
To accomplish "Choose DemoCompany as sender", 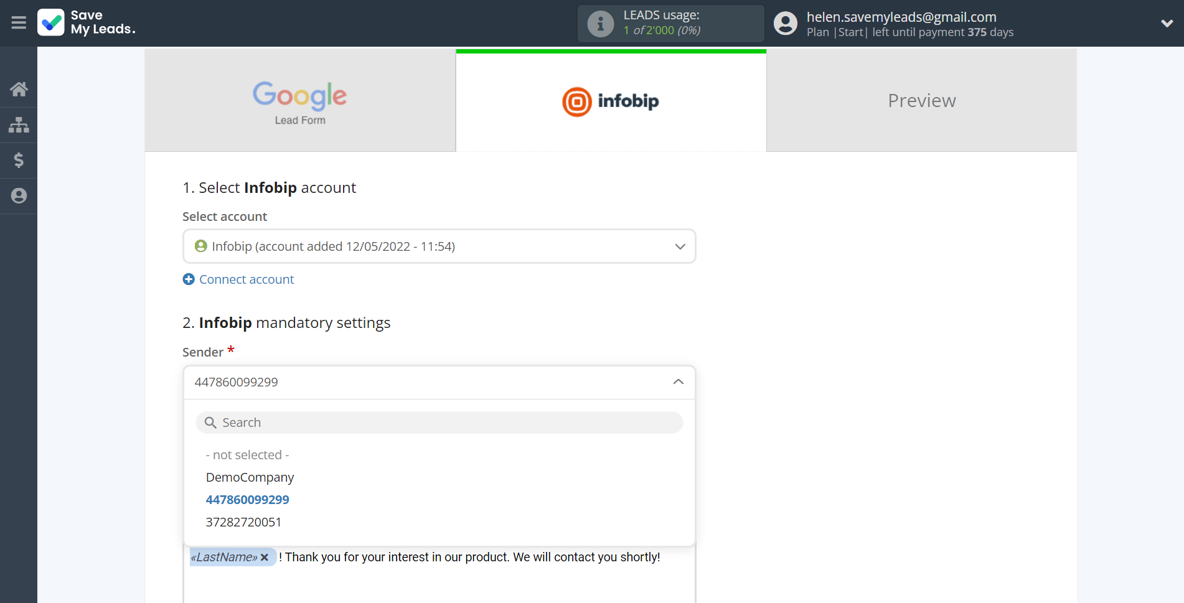I will coord(250,477).
